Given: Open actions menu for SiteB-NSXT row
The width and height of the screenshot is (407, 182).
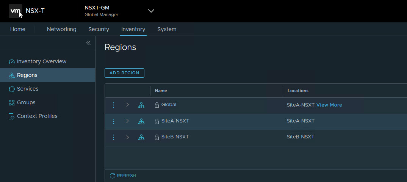Looking at the screenshot, I should coord(113,137).
